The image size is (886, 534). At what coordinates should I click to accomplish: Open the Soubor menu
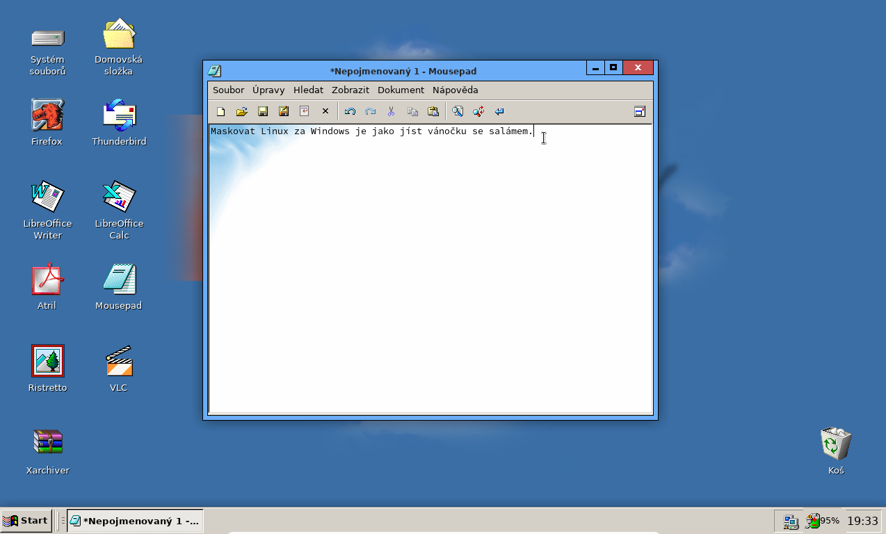click(228, 90)
